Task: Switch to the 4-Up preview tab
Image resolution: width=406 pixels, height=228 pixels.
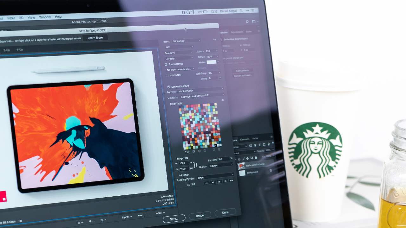Action: [19, 49]
